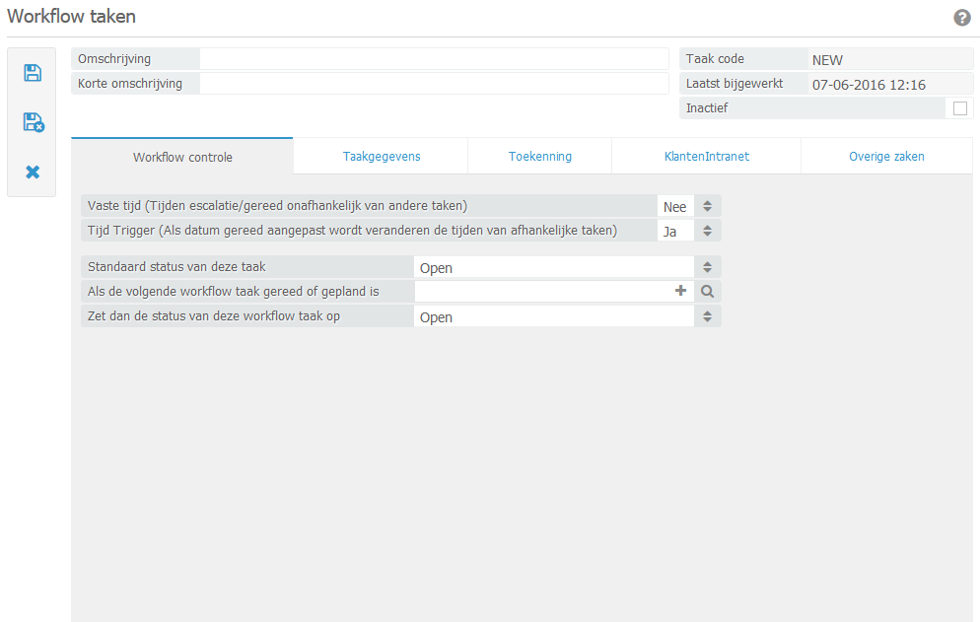Click the blue X cancel icon
Screen dimensions: 980x622
pos(33,173)
